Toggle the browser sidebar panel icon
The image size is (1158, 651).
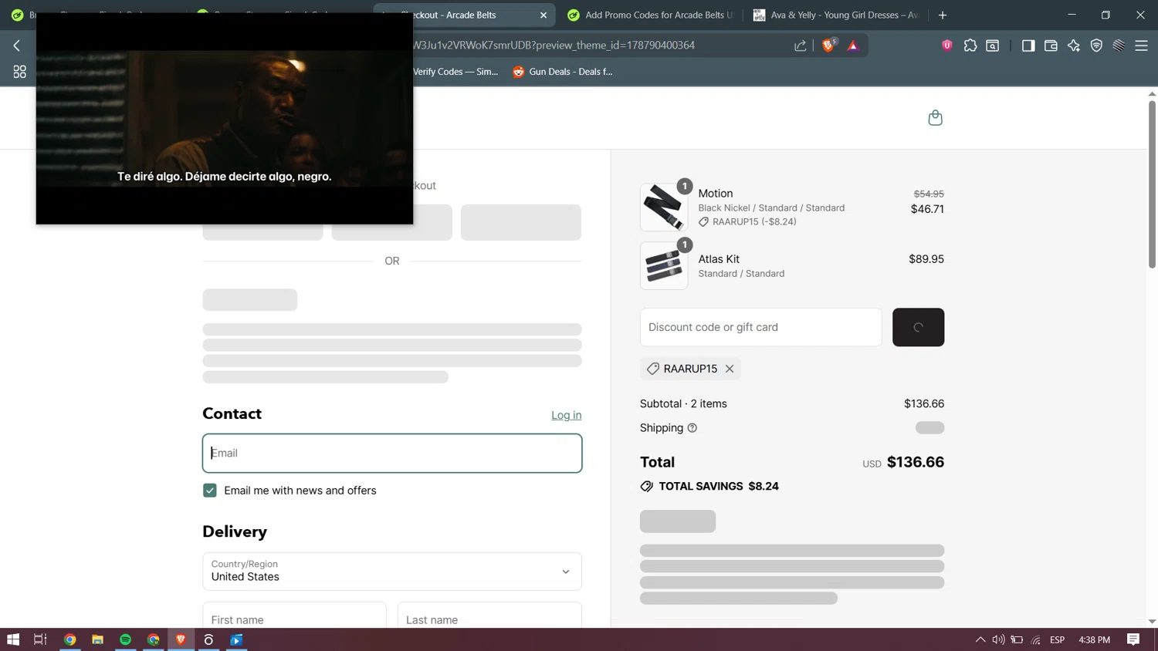click(x=1028, y=46)
